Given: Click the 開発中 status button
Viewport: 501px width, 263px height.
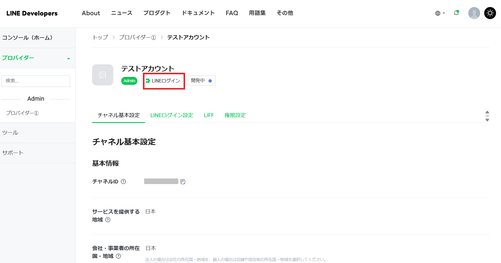Looking at the screenshot, I should (201, 81).
